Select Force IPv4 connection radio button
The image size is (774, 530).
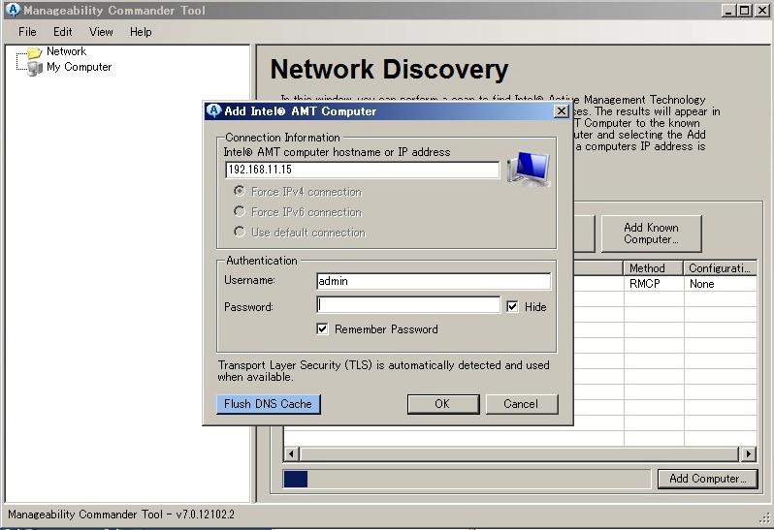[x=240, y=191]
